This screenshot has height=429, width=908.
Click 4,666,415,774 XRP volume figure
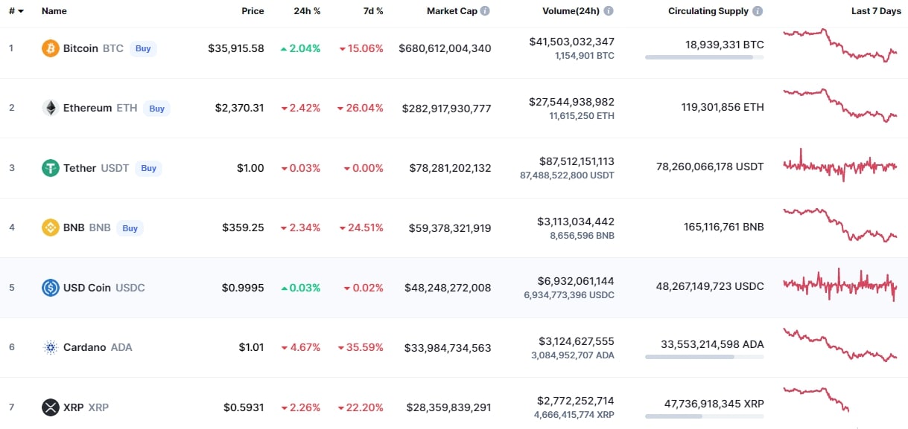pos(574,415)
